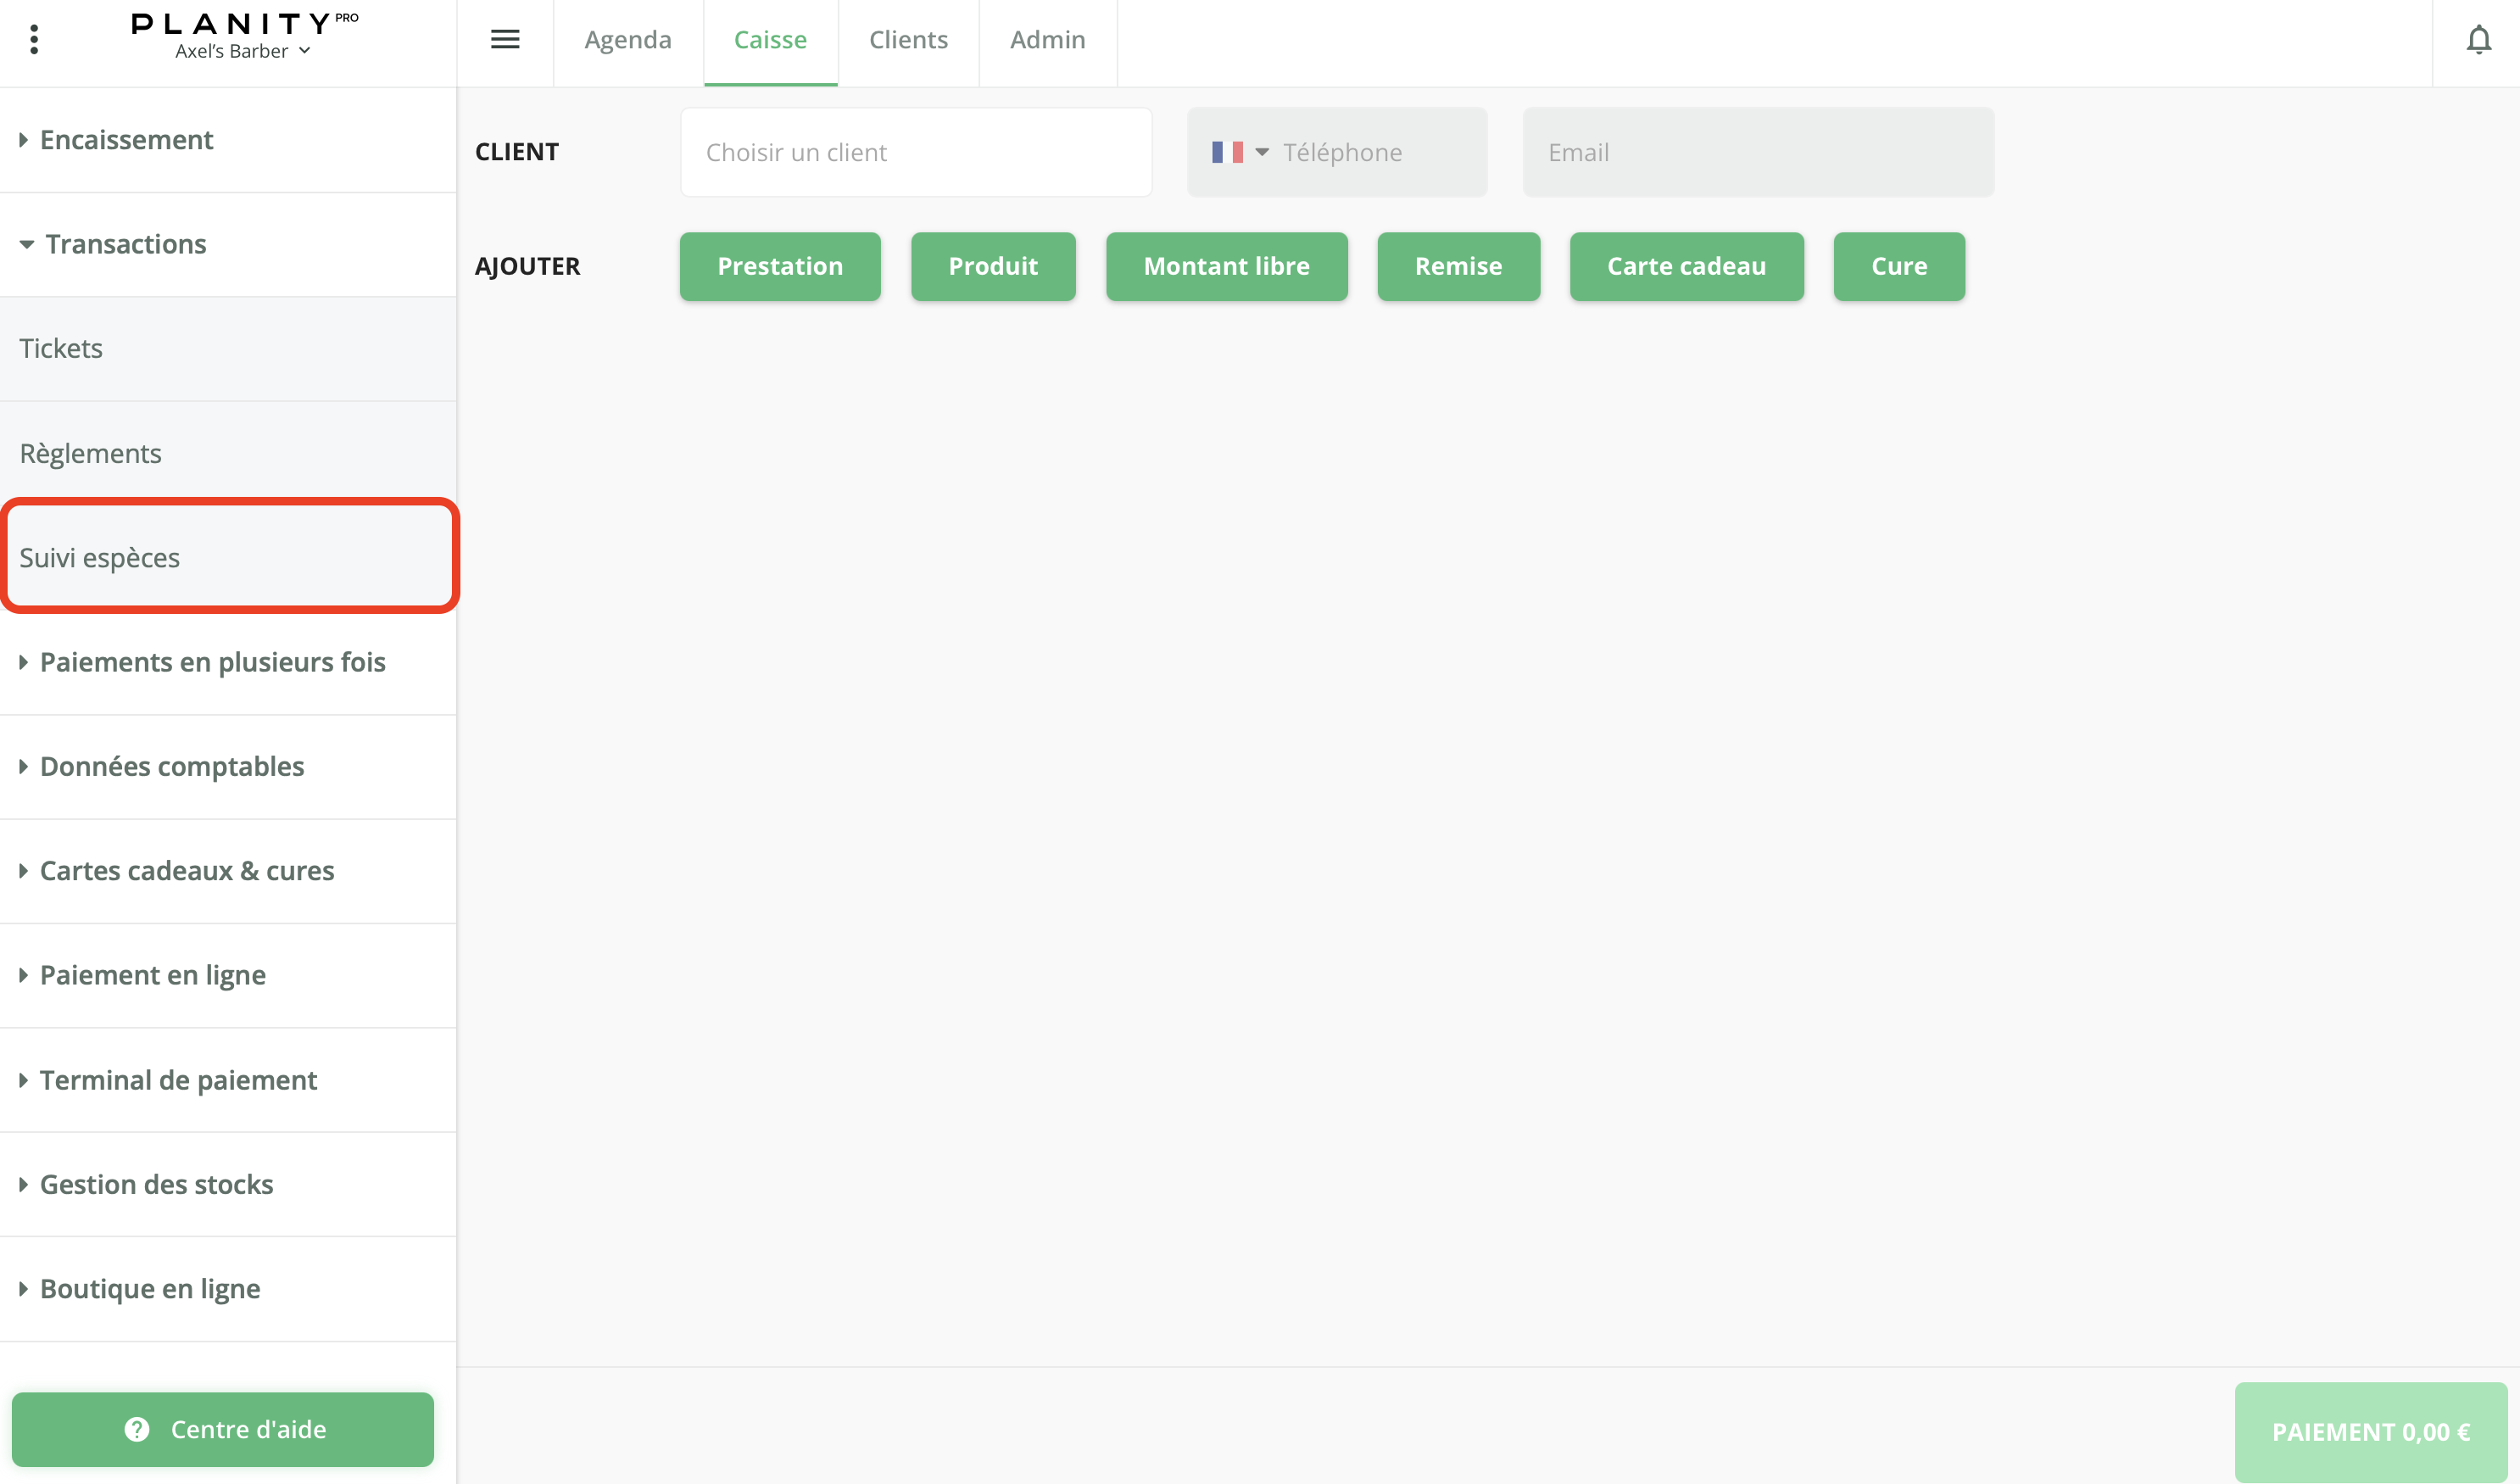The height and width of the screenshot is (1484, 2520).
Task: Expand Paiements en plusieurs fois
Action: tap(212, 662)
